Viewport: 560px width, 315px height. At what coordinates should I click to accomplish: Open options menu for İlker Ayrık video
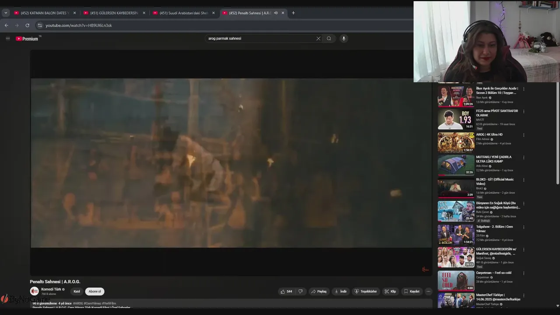pos(524,89)
